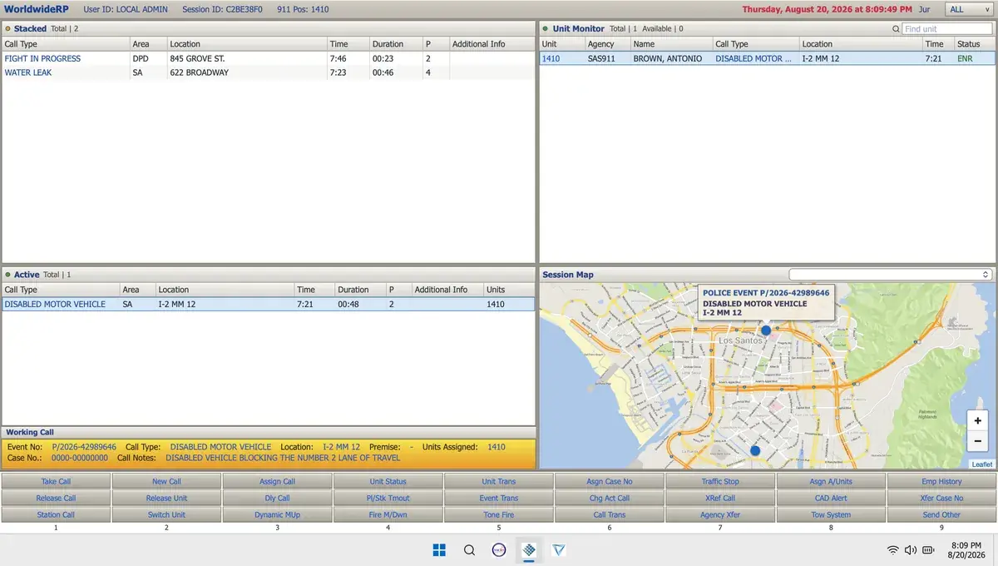The height and width of the screenshot is (566, 998).
Task: Open the blue triangle app in taskbar
Action: pyautogui.click(x=559, y=549)
